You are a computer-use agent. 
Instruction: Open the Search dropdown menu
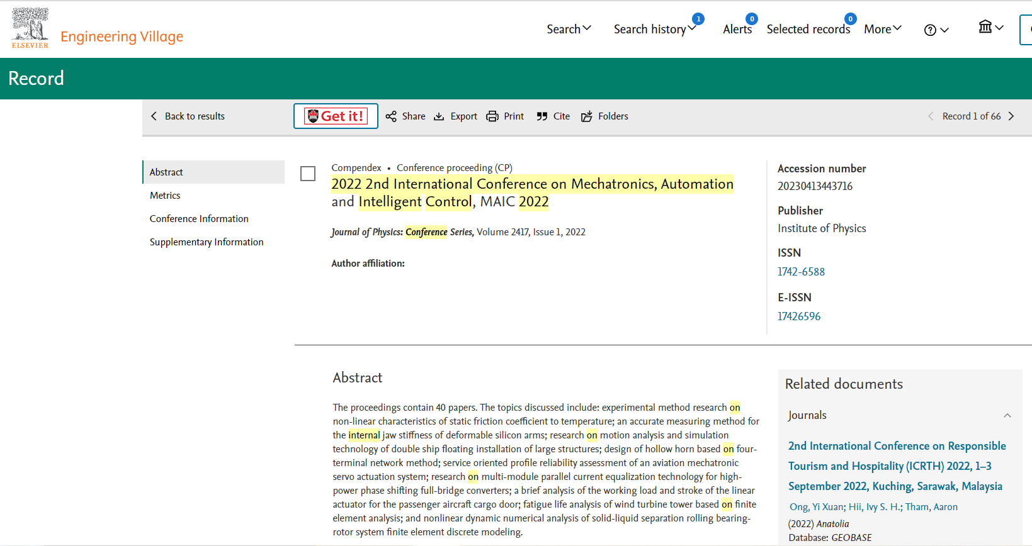click(569, 29)
